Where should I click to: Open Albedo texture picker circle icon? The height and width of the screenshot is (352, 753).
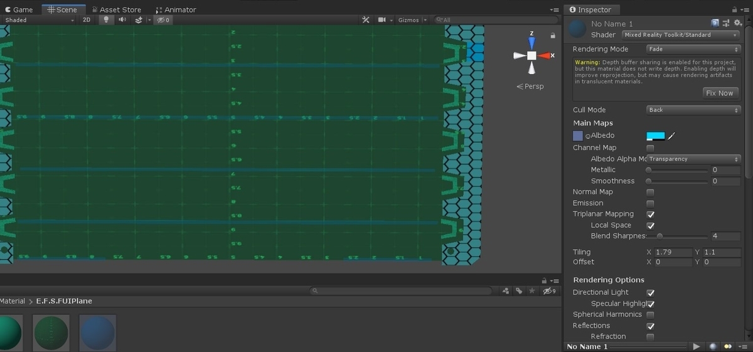[x=588, y=136]
